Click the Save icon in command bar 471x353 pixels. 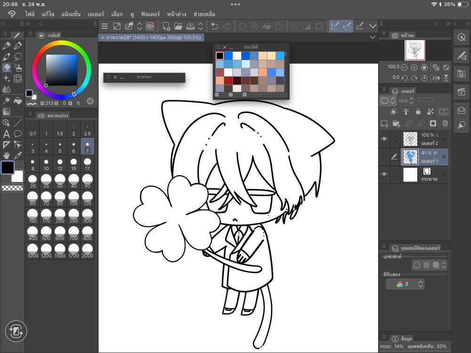point(190,26)
